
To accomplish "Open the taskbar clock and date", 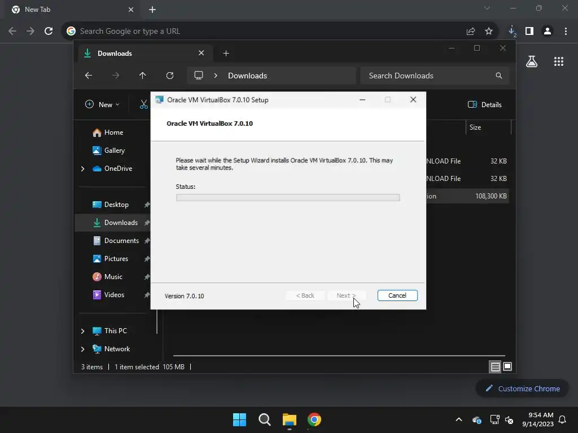I will coord(538,419).
